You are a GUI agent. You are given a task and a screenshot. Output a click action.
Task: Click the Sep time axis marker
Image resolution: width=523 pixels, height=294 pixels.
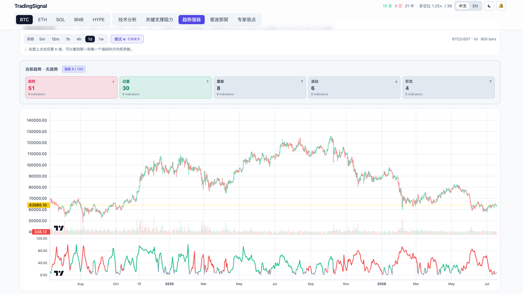pos(311,284)
